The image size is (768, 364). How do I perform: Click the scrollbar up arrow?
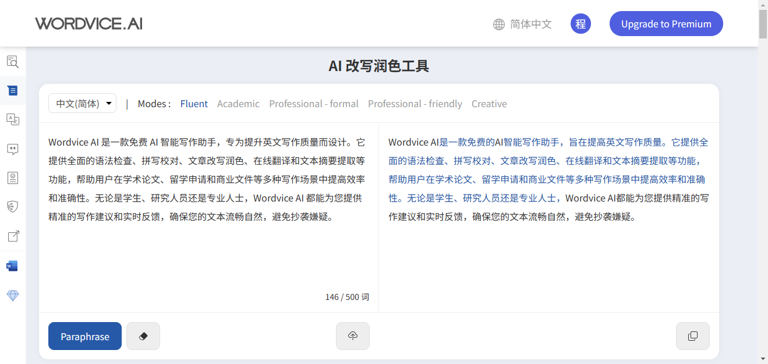pyautogui.click(x=763, y=5)
